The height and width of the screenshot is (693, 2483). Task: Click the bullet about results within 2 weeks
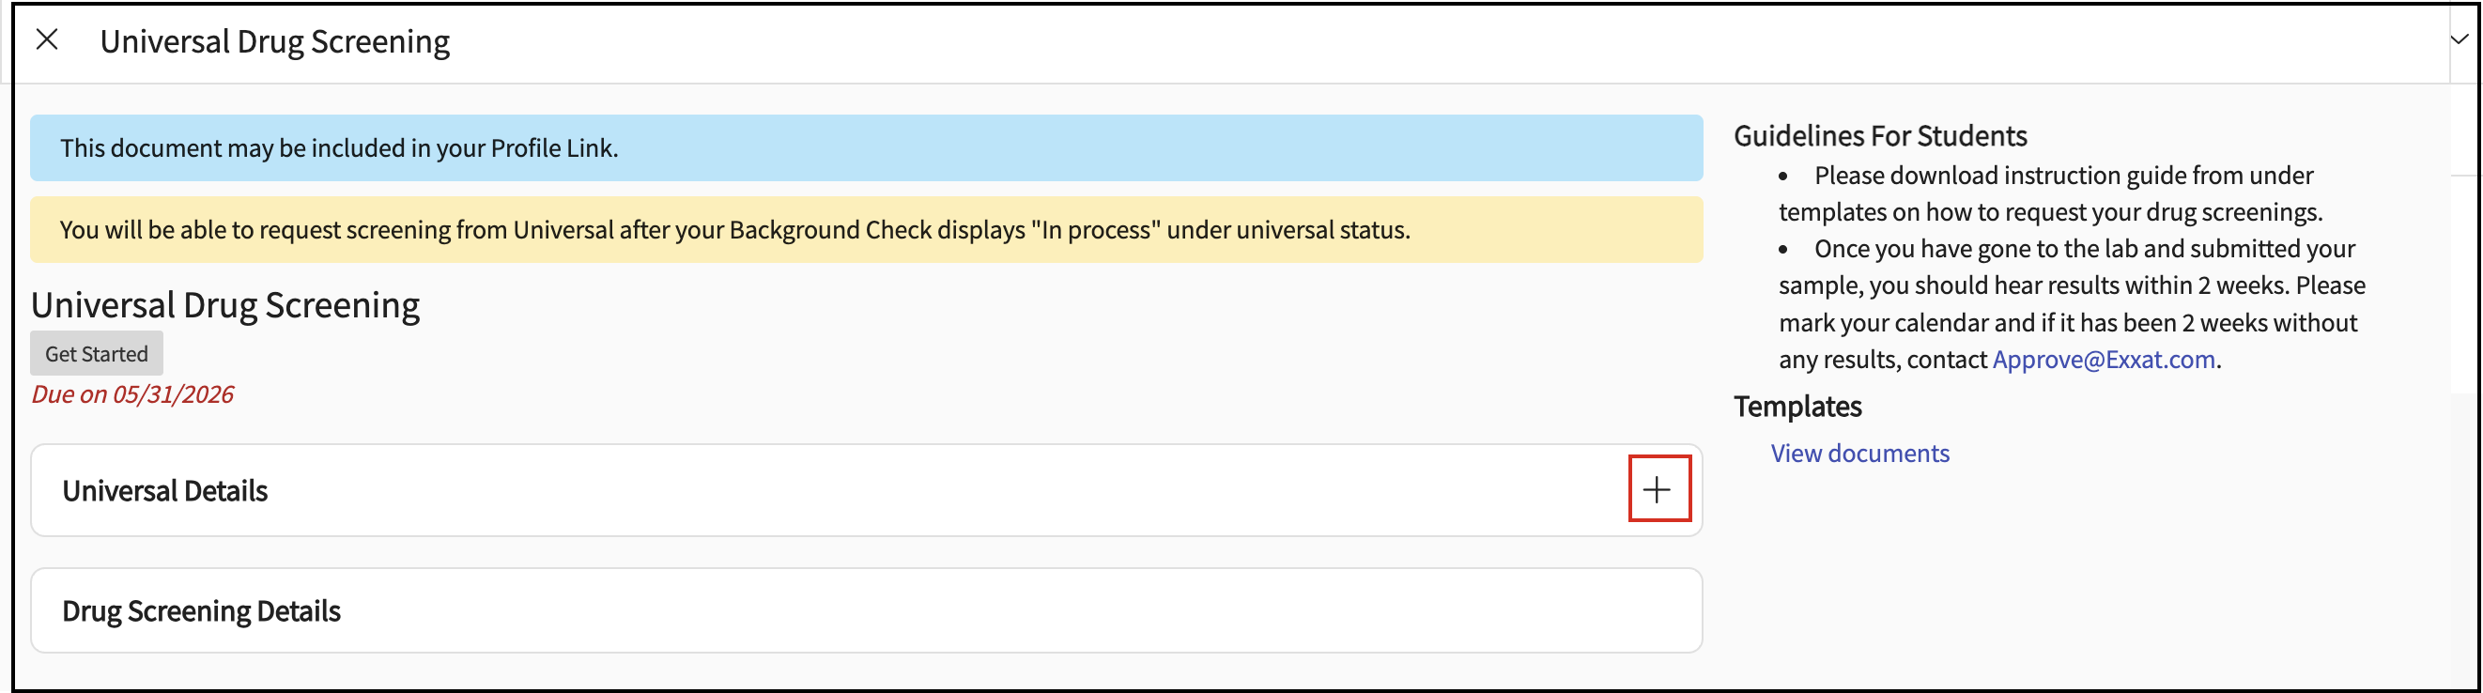(x=2072, y=303)
